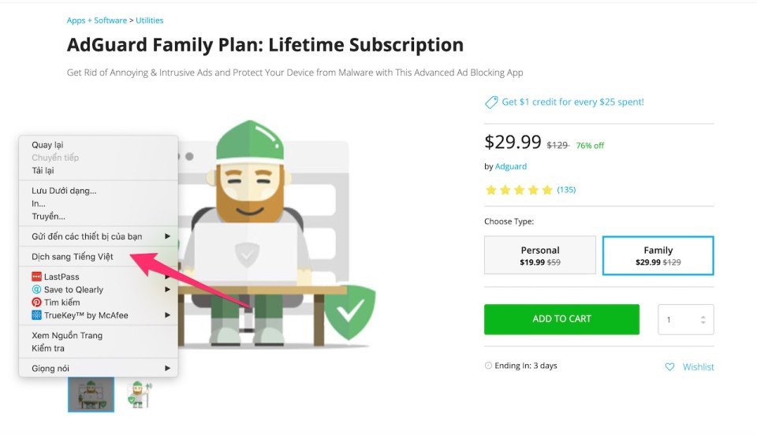
Task: Select Quay lại in context menu
Action: tap(47, 145)
